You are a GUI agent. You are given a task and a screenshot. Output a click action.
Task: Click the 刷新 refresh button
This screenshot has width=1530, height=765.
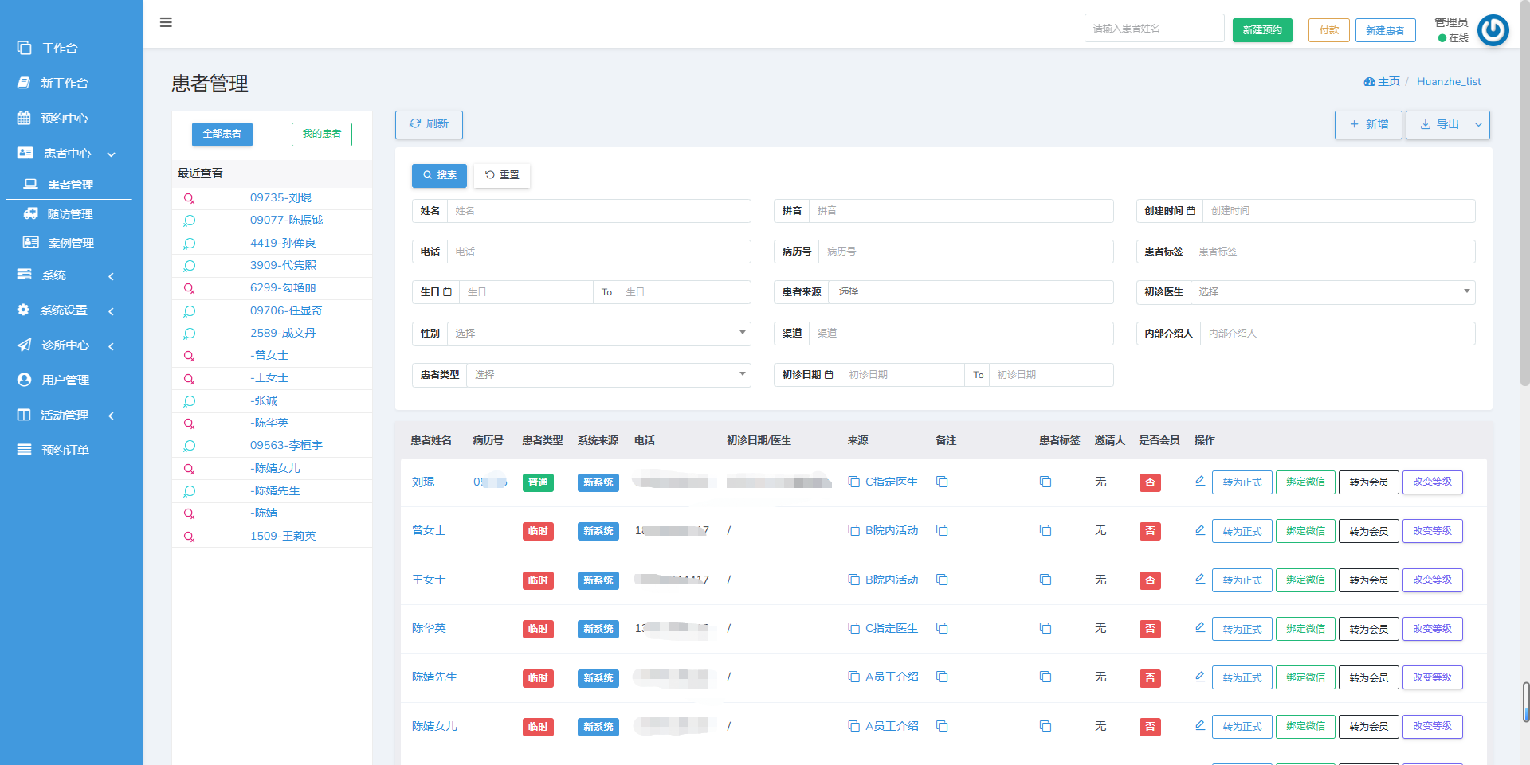[x=429, y=124]
